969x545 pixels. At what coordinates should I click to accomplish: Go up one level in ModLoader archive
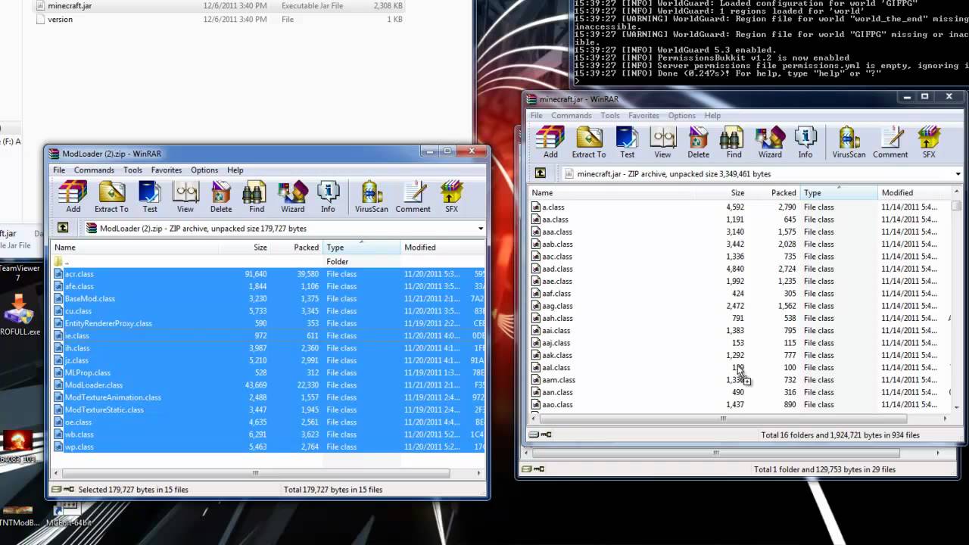tap(63, 228)
